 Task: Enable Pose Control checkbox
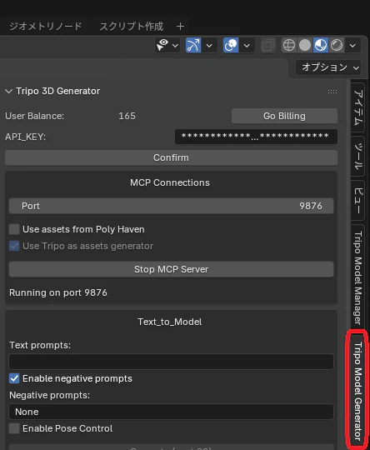point(14,428)
